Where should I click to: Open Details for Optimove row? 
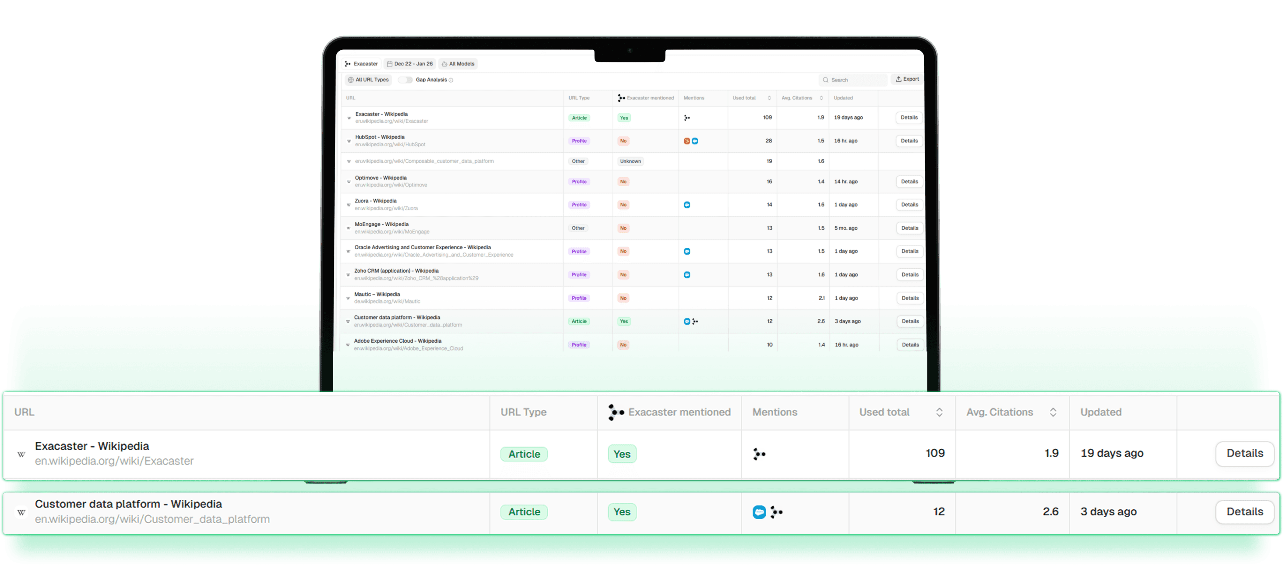click(x=910, y=182)
